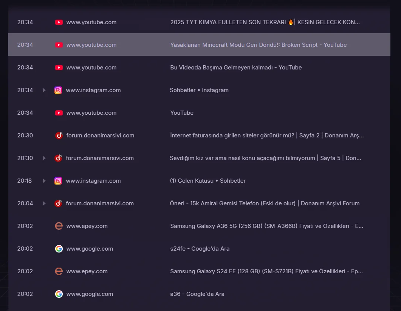
Task: Click www.epey.com domain of Galaxy A36 row
Action: 87,226
